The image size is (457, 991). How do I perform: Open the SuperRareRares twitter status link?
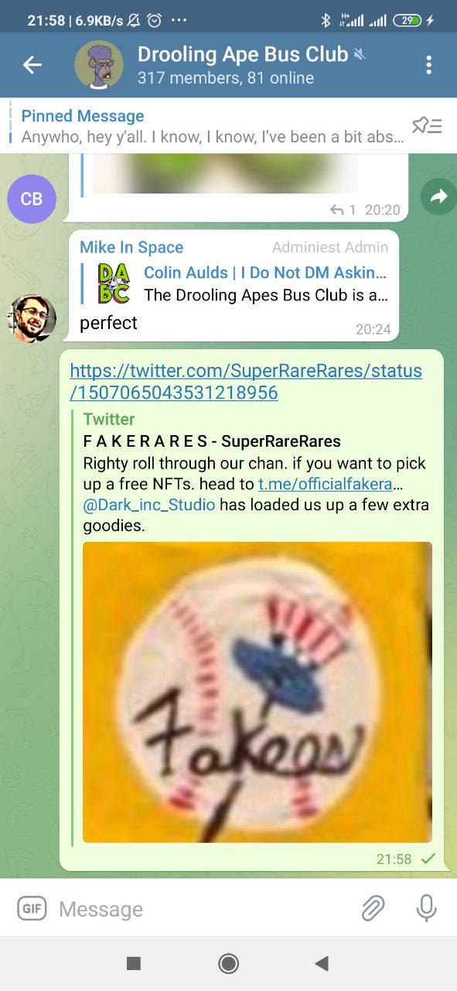(246, 382)
